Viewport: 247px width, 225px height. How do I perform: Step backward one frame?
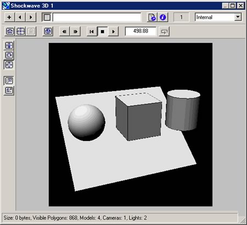coord(65,31)
